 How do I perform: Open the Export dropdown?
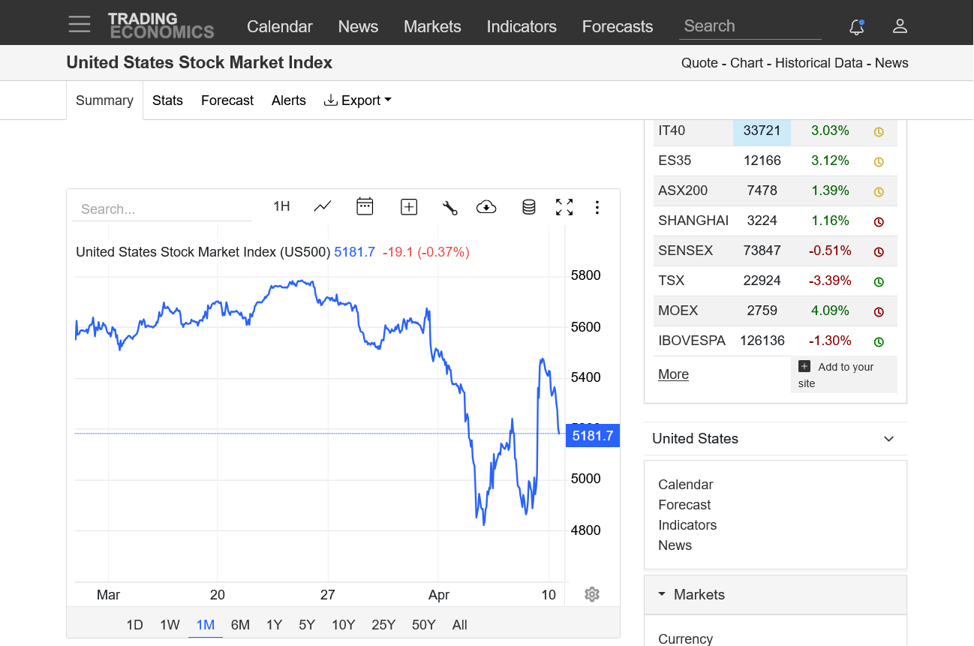358,101
